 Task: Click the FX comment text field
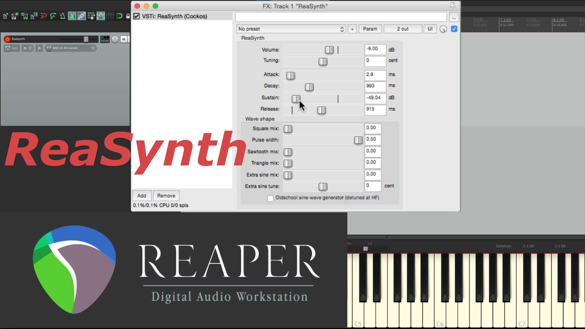(x=341, y=17)
